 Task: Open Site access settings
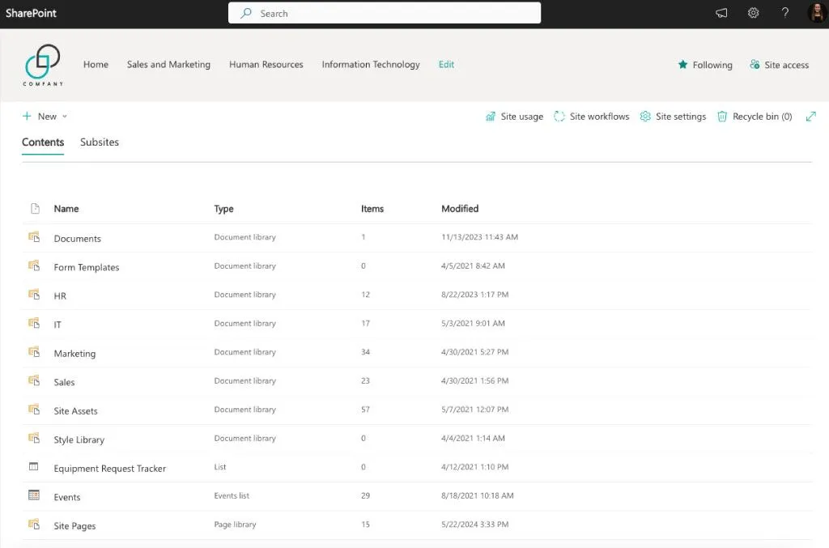coord(779,65)
